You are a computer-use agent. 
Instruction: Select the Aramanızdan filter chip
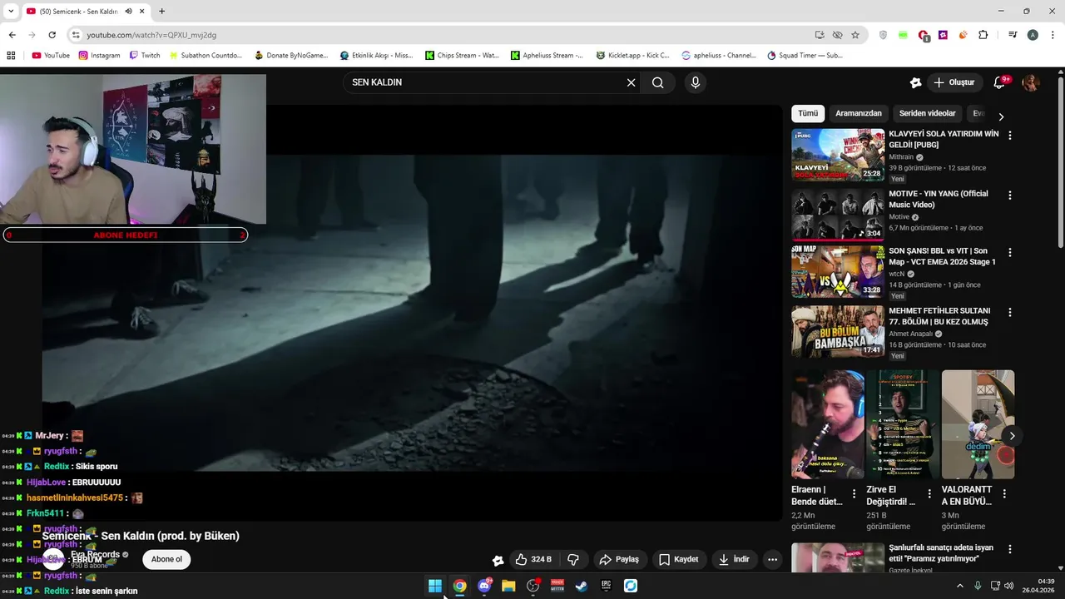tap(859, 113)
